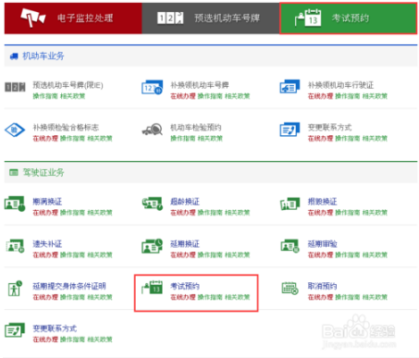The height and width of the screenshot is (358, 419).
Task: Select the 机动车业务 section header
Action: [x=43, y=56]
